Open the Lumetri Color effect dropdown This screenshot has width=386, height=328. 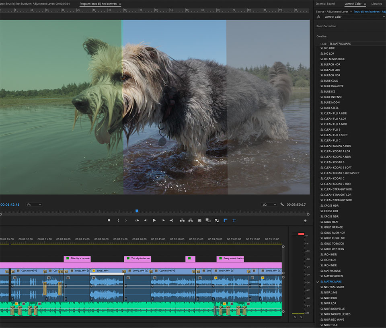point(354,17)
